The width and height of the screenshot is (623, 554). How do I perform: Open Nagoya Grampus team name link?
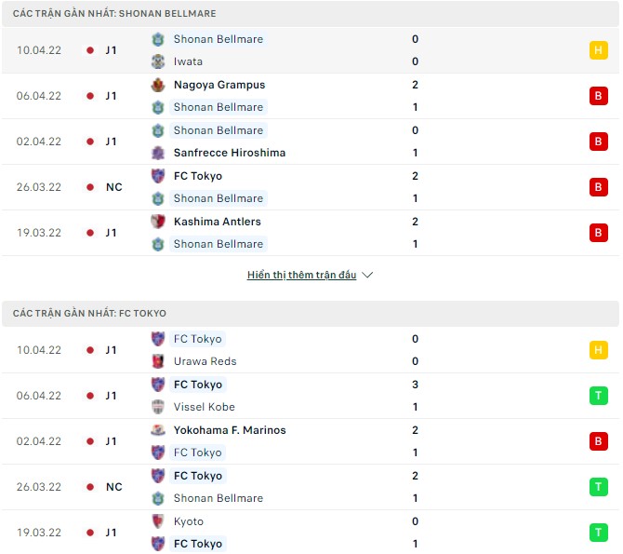tap(219, 85)
